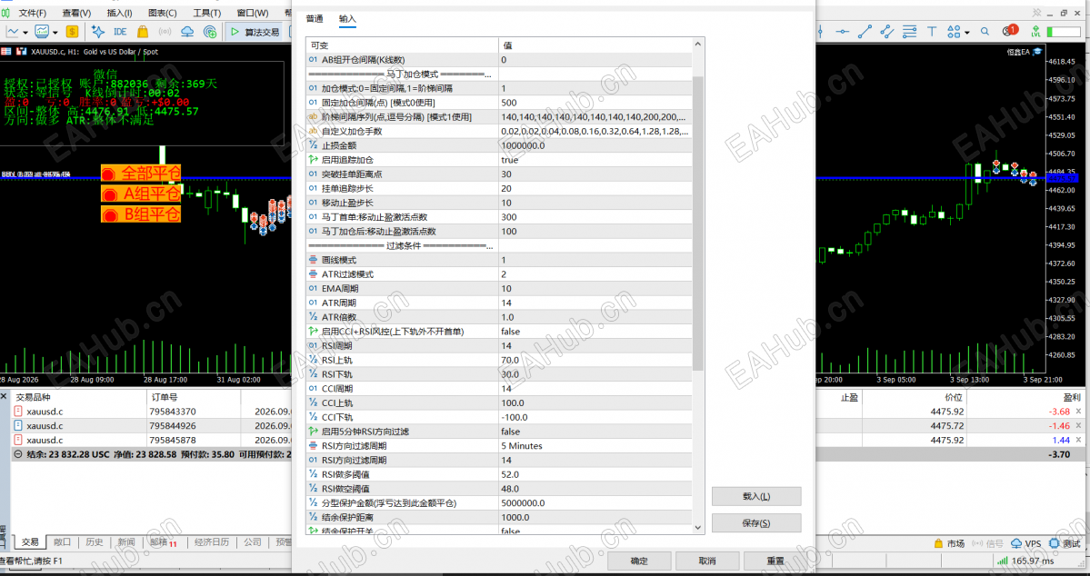Click the indicators chart icon in toolbar
The height and width of the screenshot is (576, 1090).
(x=43, y=31)
